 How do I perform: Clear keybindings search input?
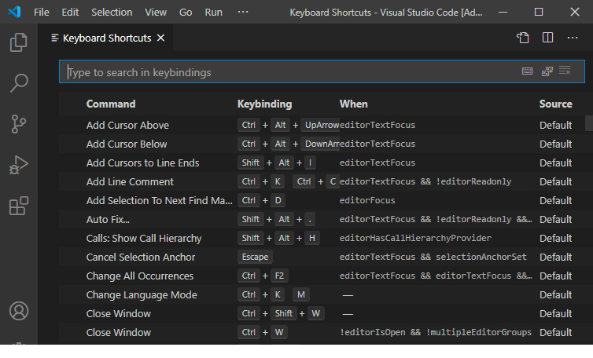pyautogui.click(x=565, y=71)
